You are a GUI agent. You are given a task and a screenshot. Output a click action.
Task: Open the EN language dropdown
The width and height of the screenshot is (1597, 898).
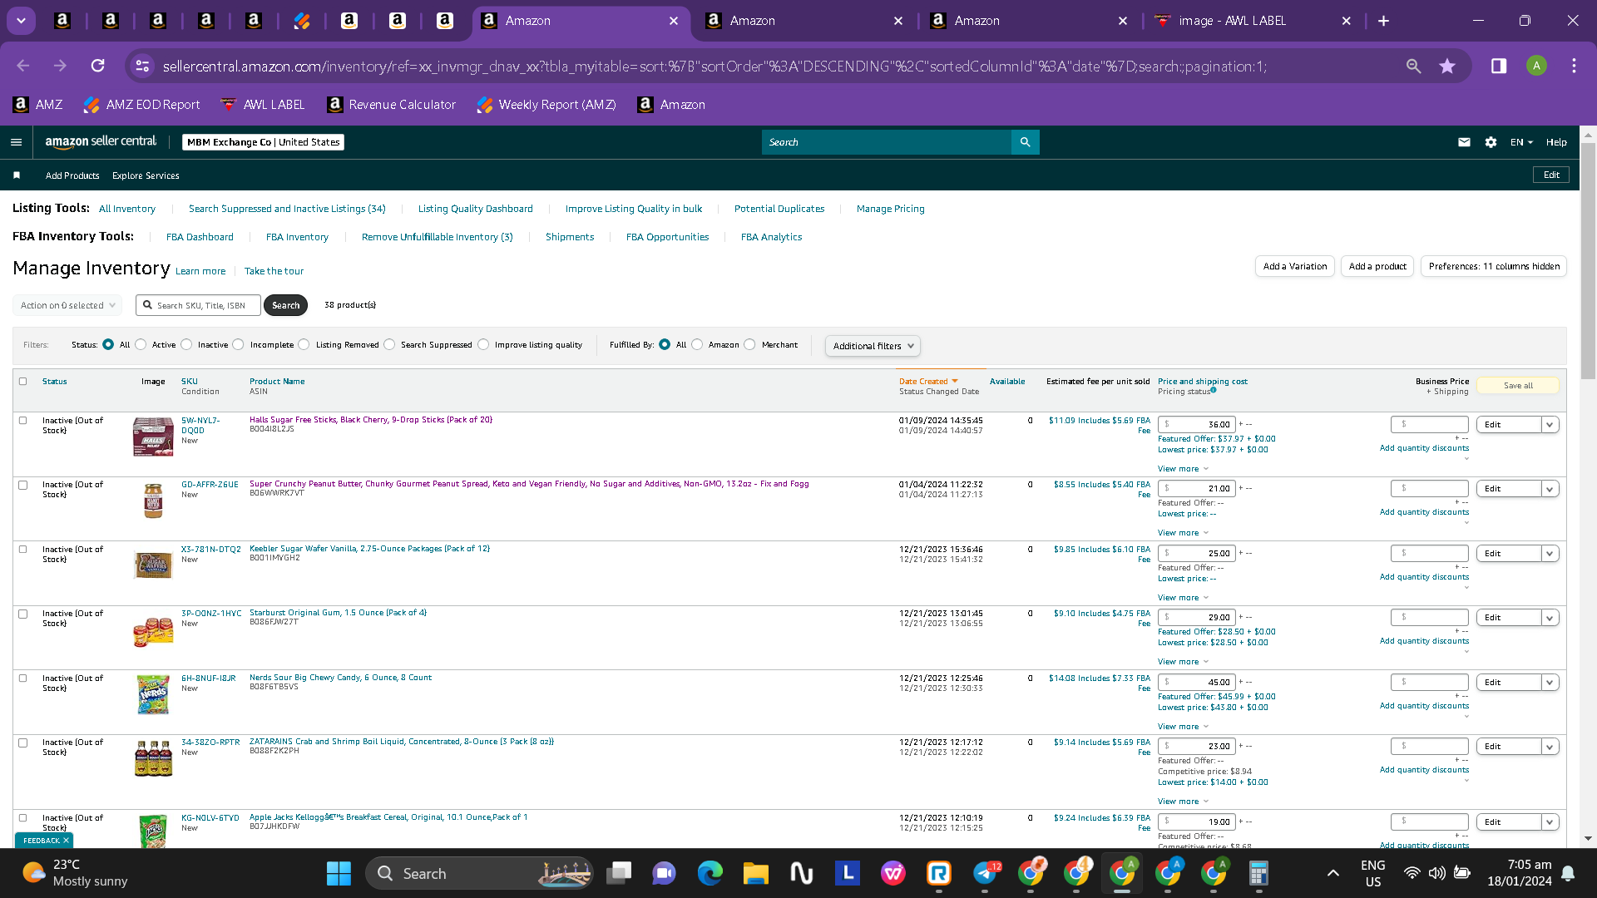pyautogui.click(x=1521, y=142)
